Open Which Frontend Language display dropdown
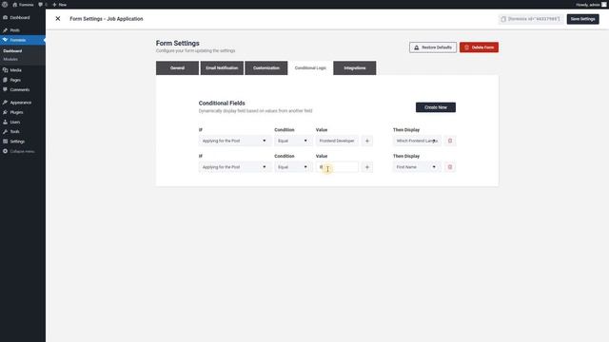The width and height of the screenshot is (609, 342). (x=417, y=141)
